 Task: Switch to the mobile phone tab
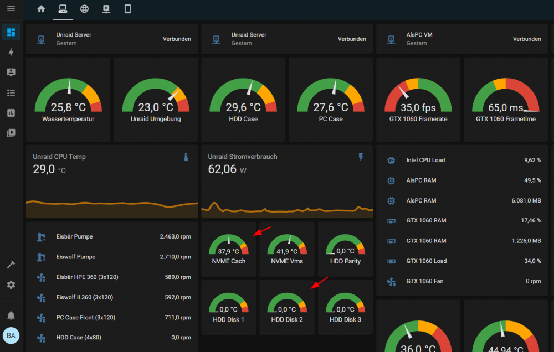[128, 9]
